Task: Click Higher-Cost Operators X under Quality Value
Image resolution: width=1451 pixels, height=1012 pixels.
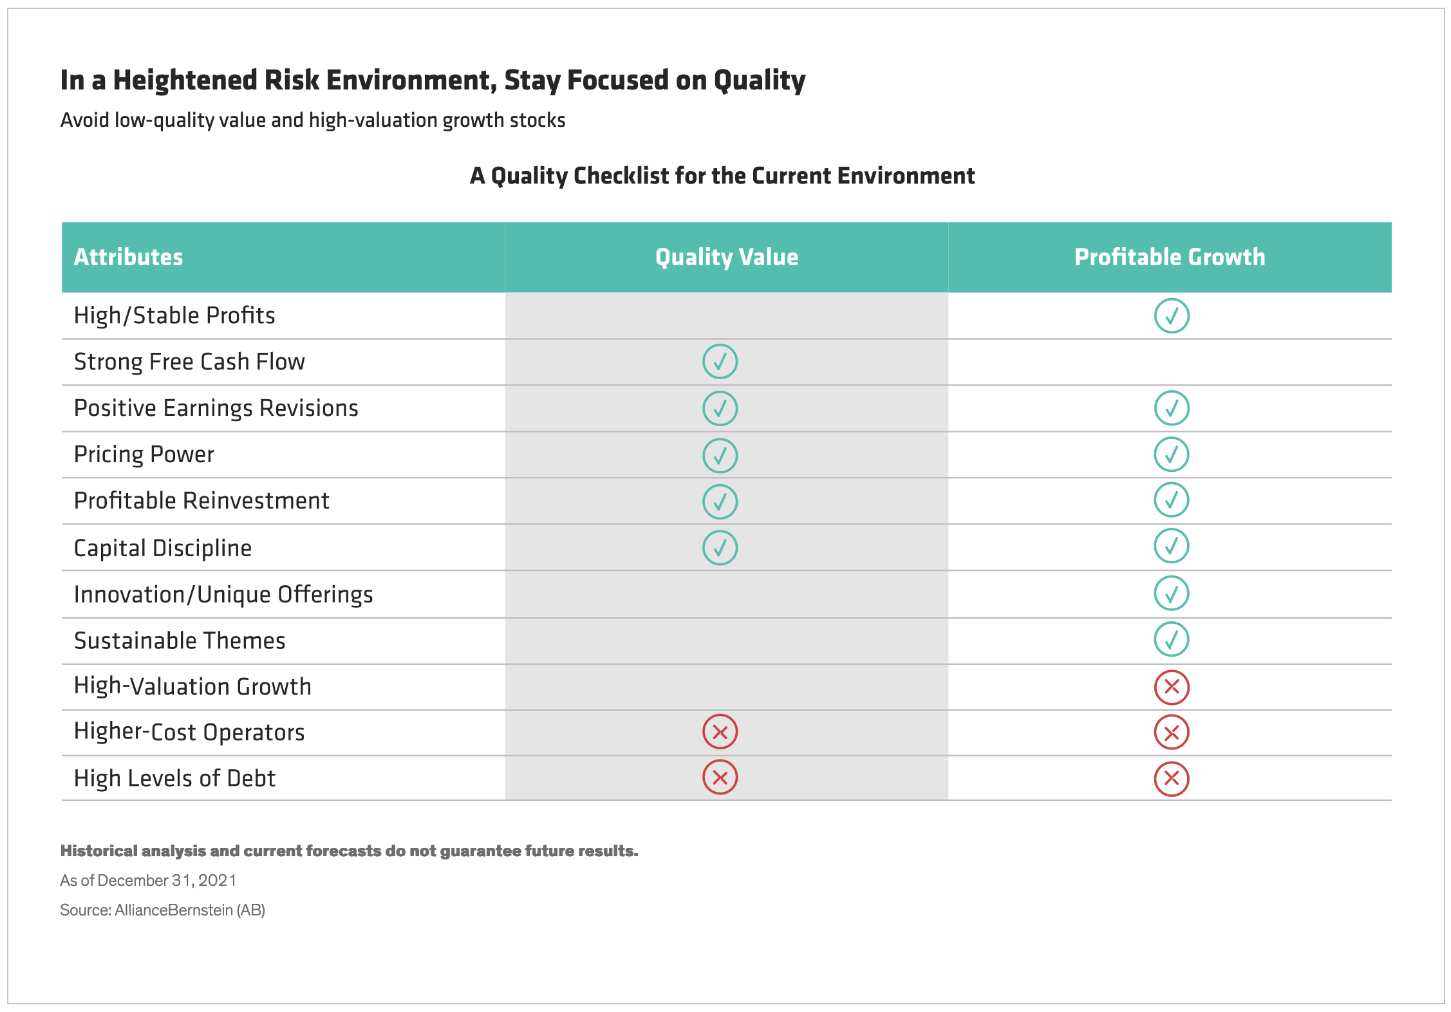Action: pyautogui.click(x=720, y=732)
